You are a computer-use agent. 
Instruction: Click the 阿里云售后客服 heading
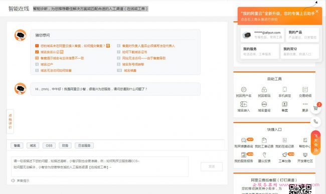(274, 180)
